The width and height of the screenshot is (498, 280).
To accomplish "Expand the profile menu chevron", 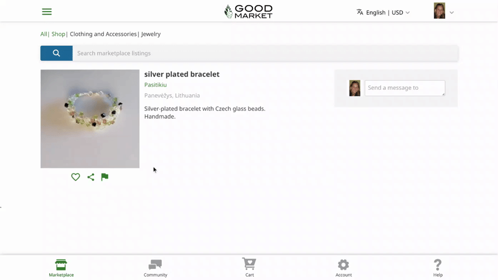I will 452,13.
